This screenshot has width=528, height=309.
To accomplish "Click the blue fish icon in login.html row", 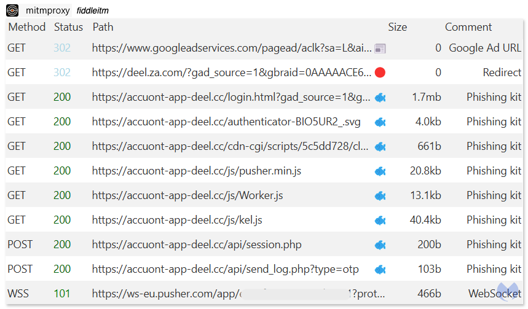I will (x=380, y=97).
